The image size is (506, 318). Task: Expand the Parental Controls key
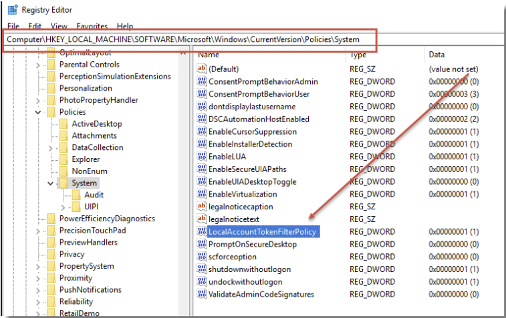click(37, 65)
